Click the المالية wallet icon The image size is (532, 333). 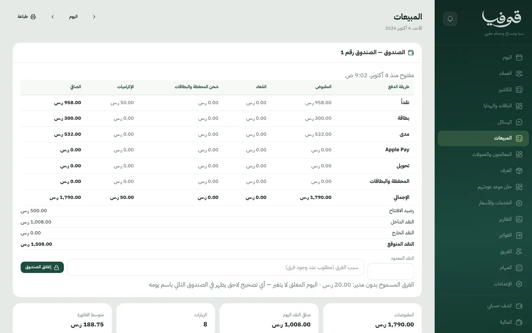[519, 322]
